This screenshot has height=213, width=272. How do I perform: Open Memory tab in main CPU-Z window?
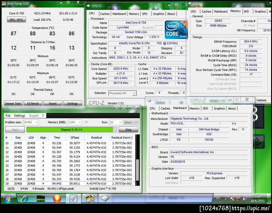tap(134, 14)
